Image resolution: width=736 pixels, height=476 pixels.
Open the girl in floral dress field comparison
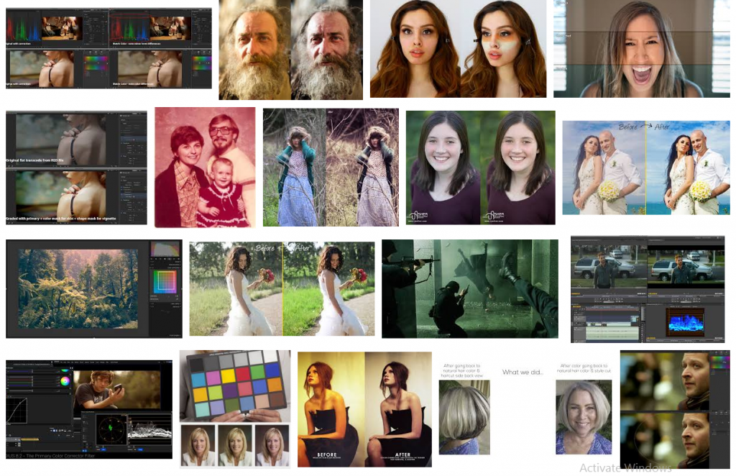point(331,167)
